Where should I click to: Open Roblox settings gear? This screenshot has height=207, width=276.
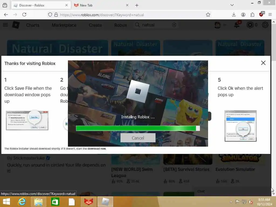click(x=265, y=25)
